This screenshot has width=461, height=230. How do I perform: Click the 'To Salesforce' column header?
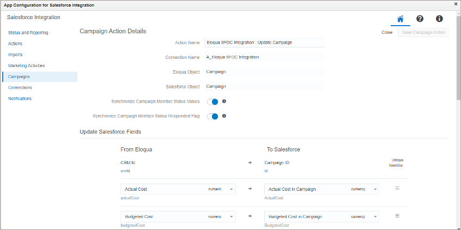click(x=283, y=149)
